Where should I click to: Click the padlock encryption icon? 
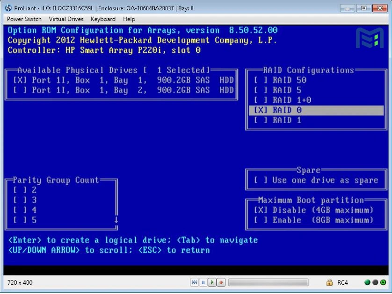click(x=329, y=282)
